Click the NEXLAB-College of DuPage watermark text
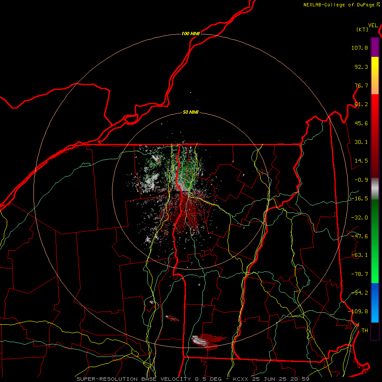 coord(339,5)
